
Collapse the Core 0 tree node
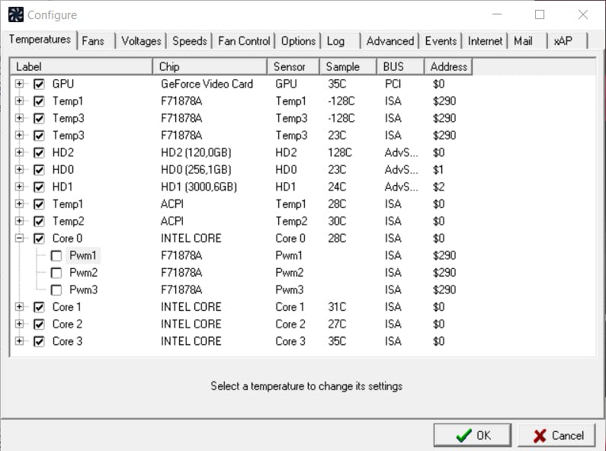point(20,238)
